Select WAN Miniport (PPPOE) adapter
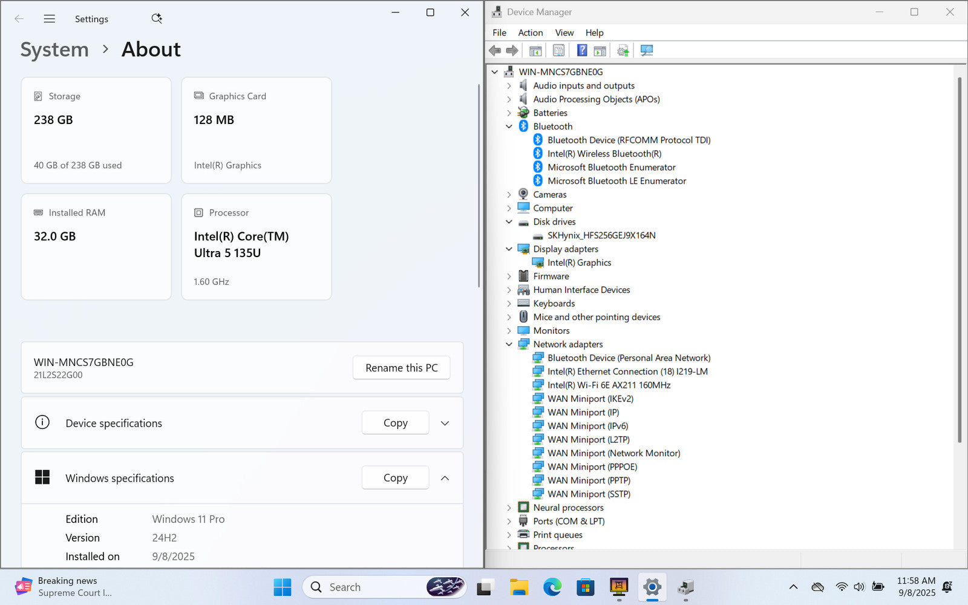 pyautogui.click(x=592, y=467)
